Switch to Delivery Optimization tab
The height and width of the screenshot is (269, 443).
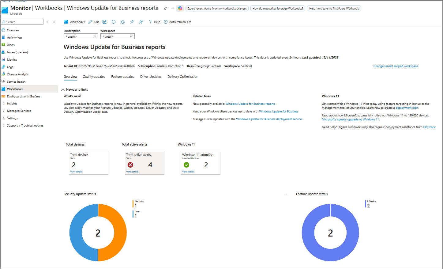(x=183, y=77)
